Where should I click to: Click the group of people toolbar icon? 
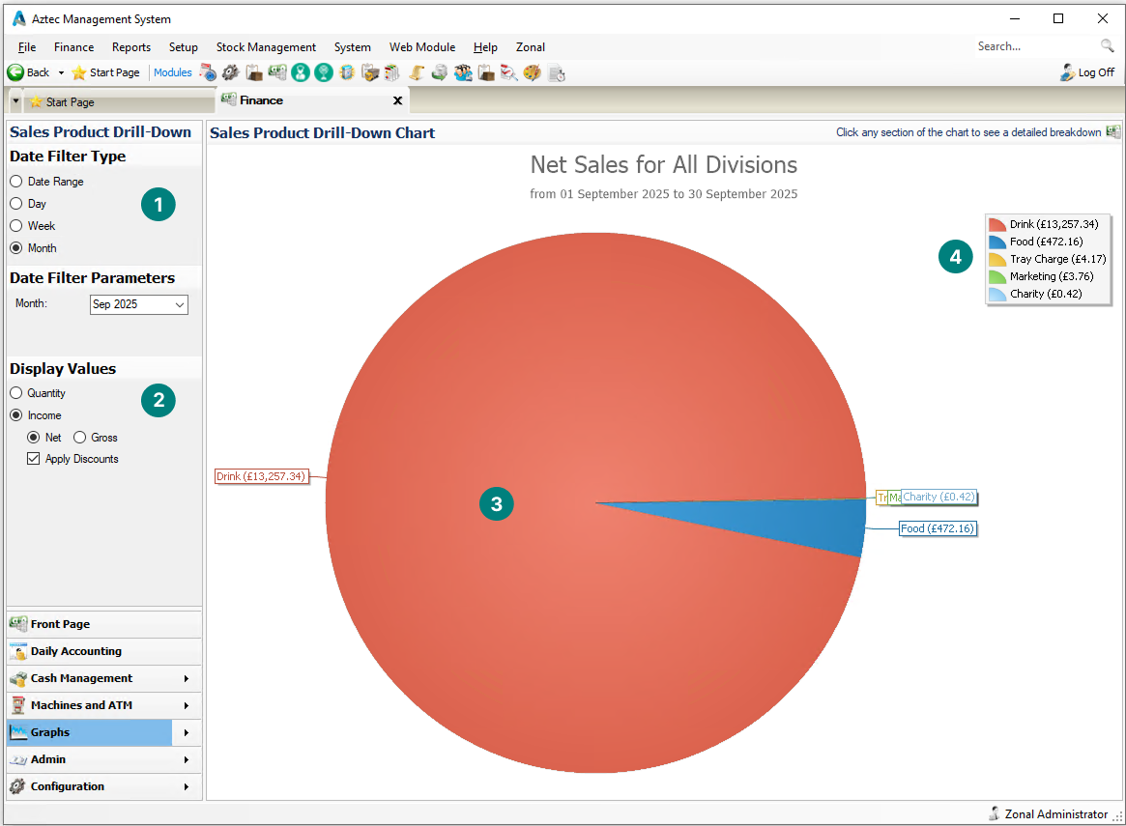pos(463,72)
